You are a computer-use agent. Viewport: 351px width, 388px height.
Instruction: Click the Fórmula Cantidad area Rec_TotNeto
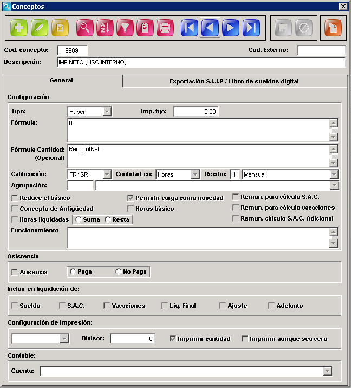[198, 156]
